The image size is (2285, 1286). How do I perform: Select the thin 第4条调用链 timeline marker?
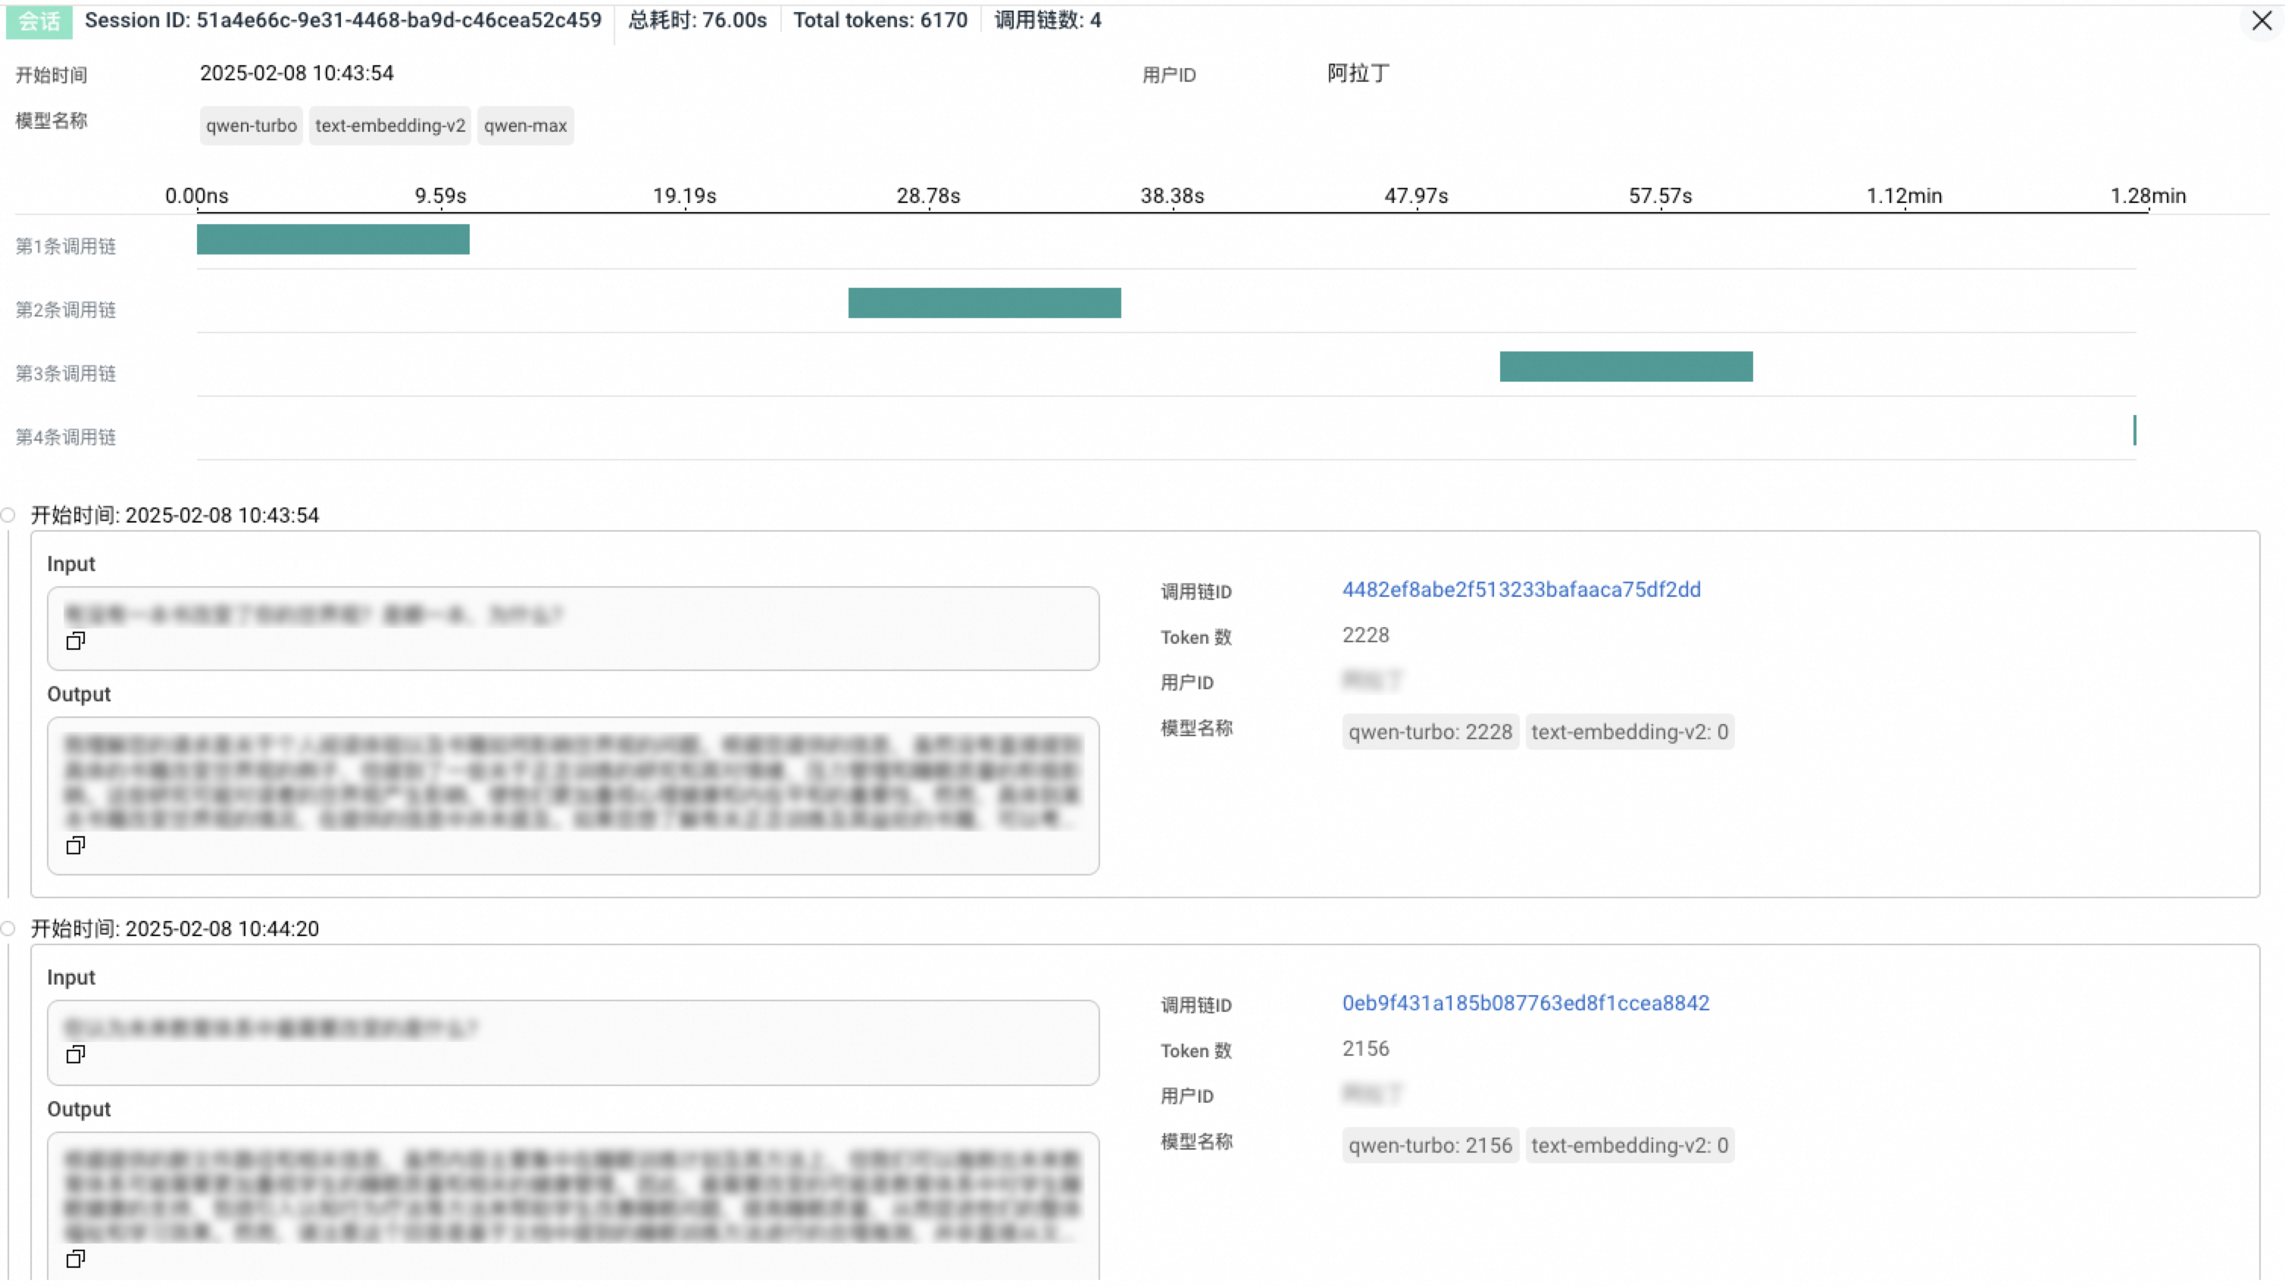pyautogui.click(x=2134, y=430)
